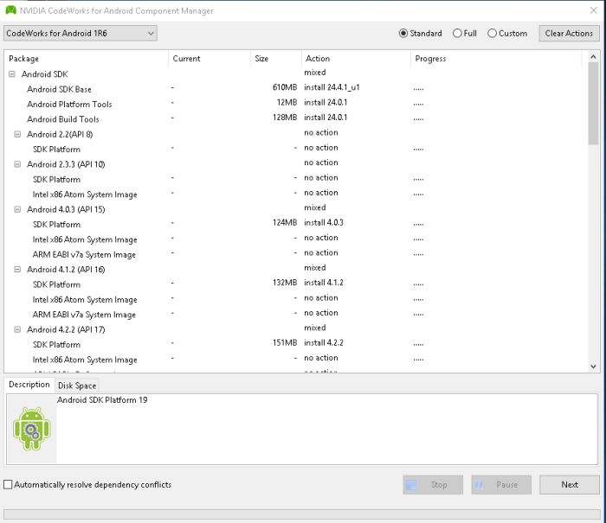
Task: Collapse the Android 2.2(API 8) node
Action: 17,134
